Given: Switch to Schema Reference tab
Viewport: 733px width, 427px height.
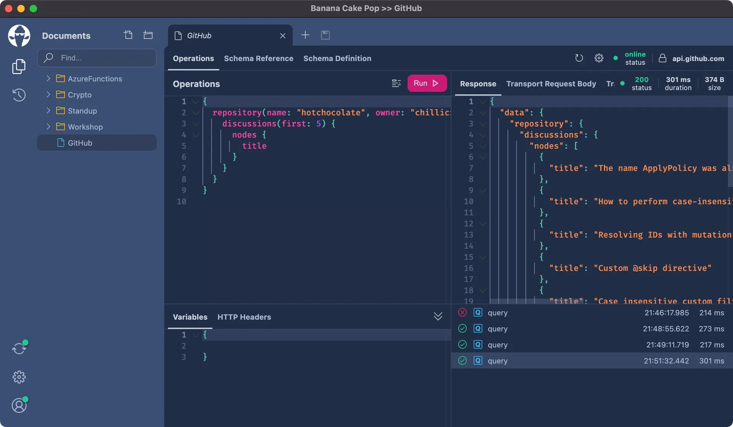Looking at the screenshot, I should tap(258, 58).
